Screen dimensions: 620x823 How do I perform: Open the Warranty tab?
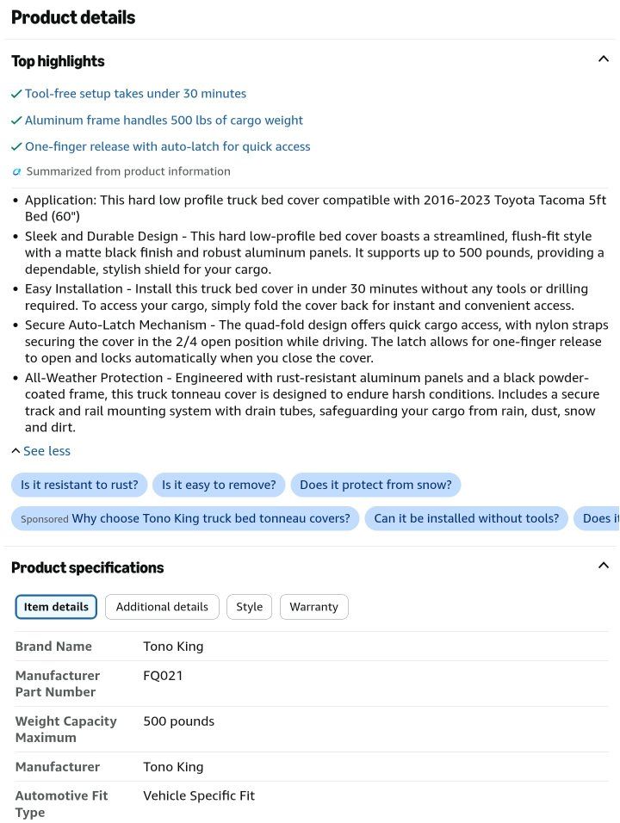click(314, 607)
